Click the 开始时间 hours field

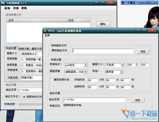coord(93,80)
